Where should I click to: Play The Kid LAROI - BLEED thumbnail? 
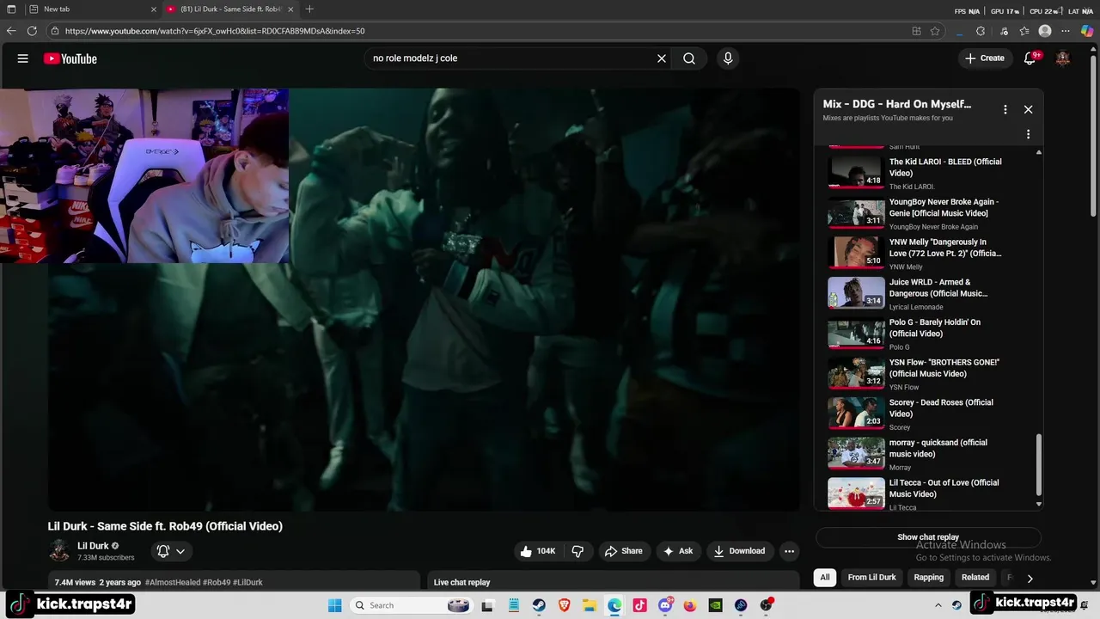click(856, 171)
